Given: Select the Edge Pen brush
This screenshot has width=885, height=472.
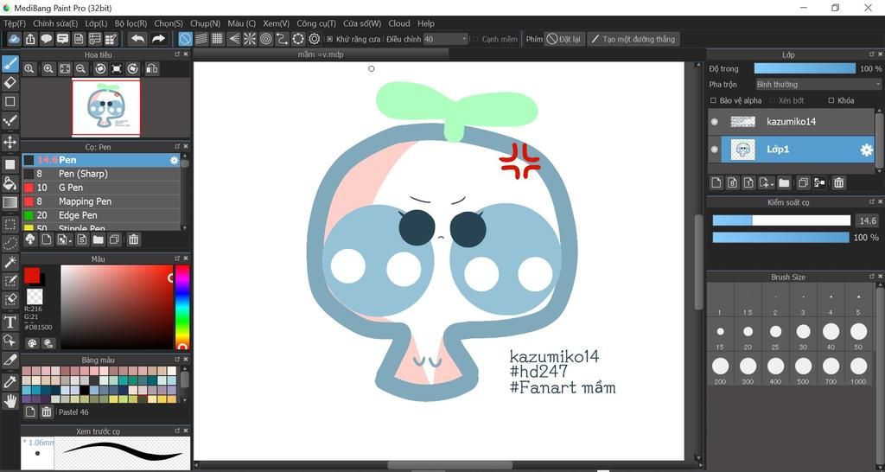Looking at the screenshot, I should coord(102,215).
